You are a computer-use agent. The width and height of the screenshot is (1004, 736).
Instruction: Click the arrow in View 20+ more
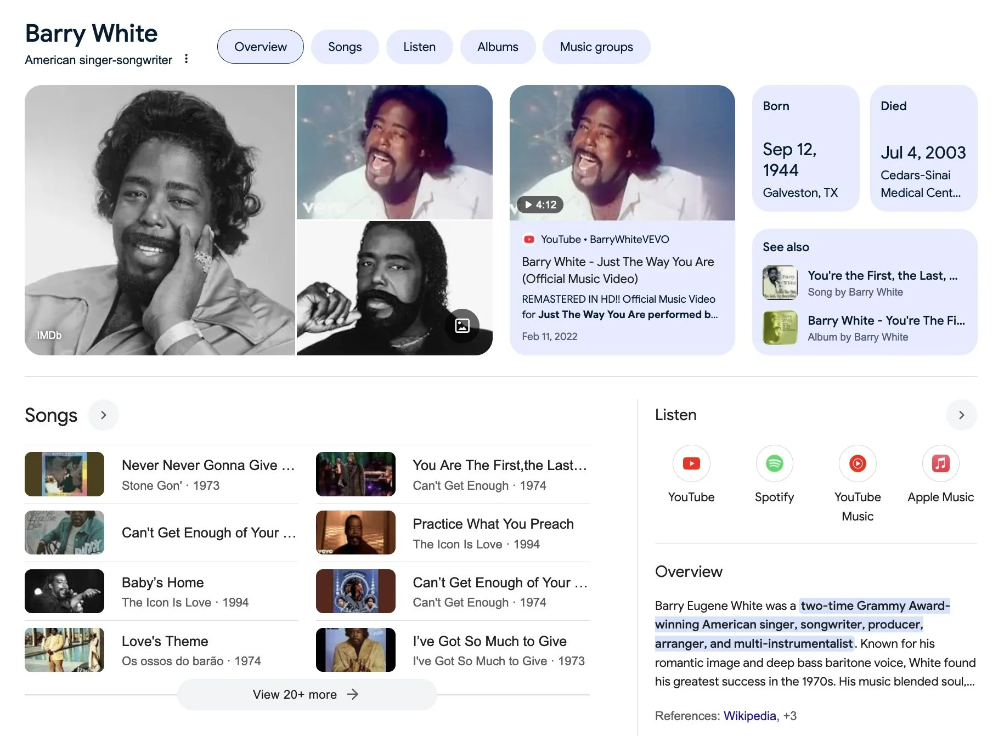(352, 694)
